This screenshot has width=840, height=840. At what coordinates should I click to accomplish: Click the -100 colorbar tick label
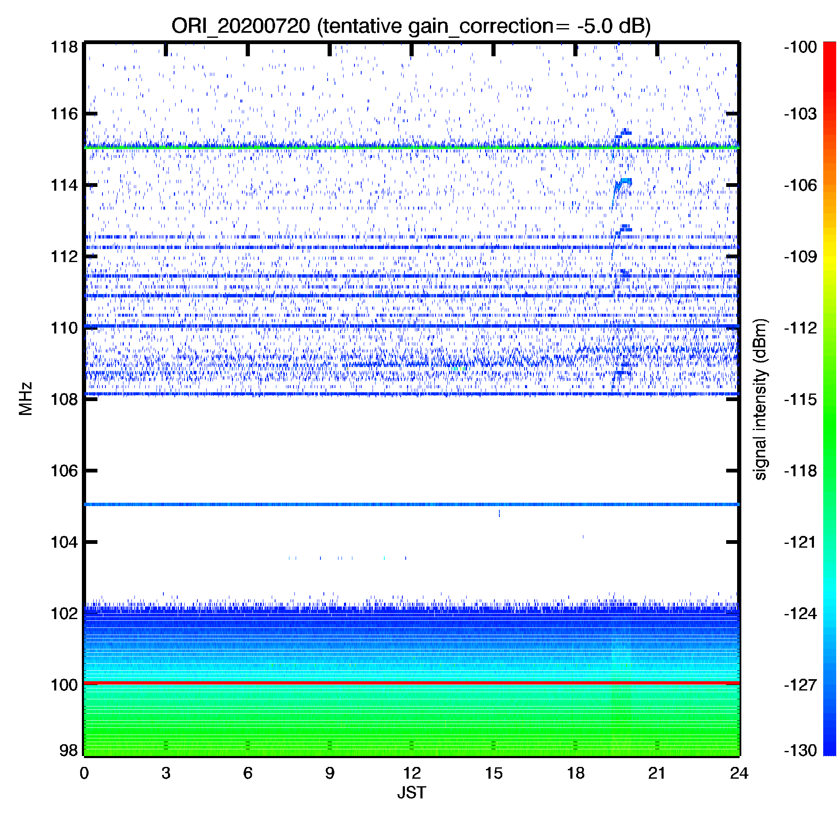coord(801,47)
